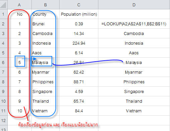Click 'Vietnam' result in column D
Image resolution: width=170 pixels, height=131 pixels.
134,111
